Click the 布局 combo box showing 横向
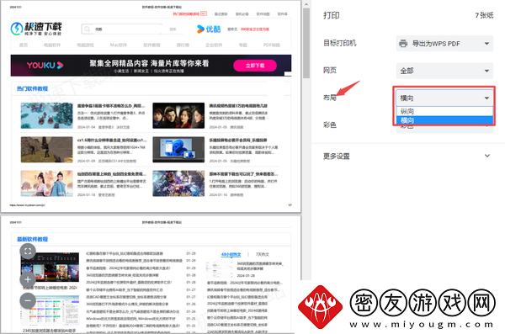 pyautogui.click(x=444, y=98)
